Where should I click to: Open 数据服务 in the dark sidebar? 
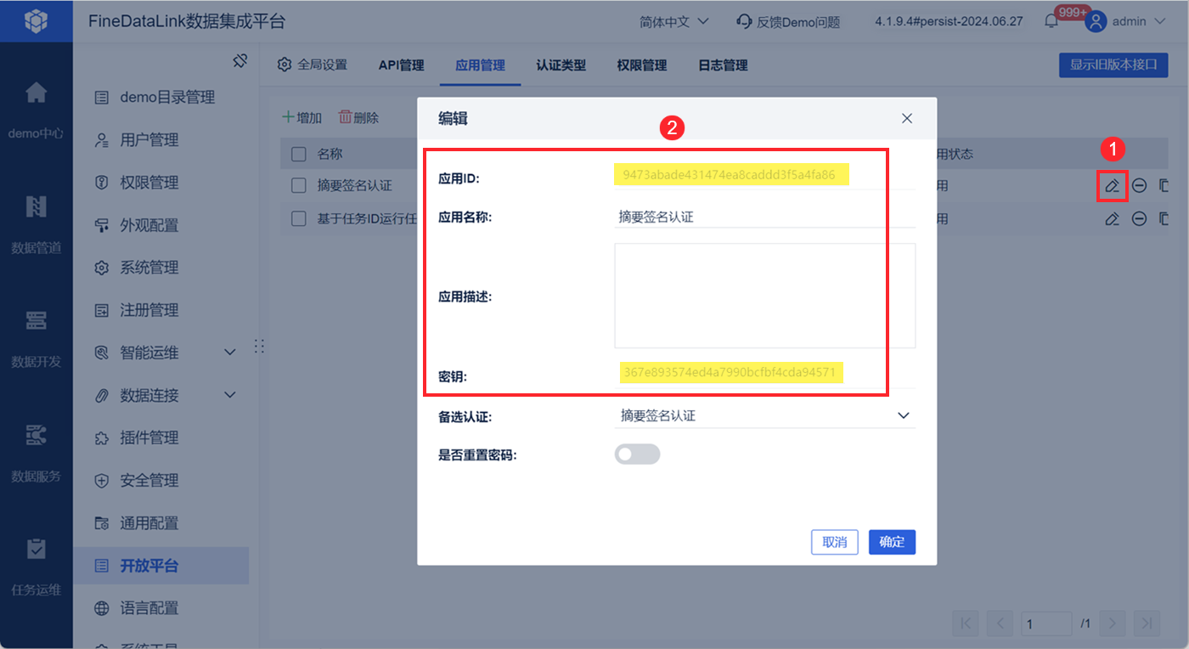coord(36,450)
